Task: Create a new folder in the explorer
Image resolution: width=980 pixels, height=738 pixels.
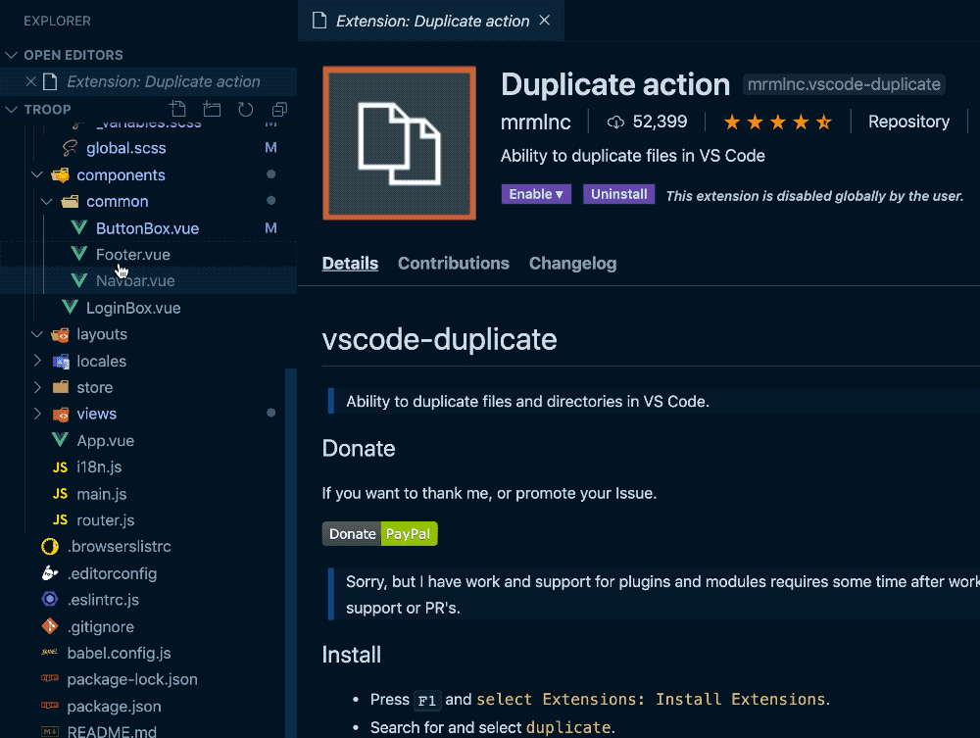Action: tap(212, 110)
